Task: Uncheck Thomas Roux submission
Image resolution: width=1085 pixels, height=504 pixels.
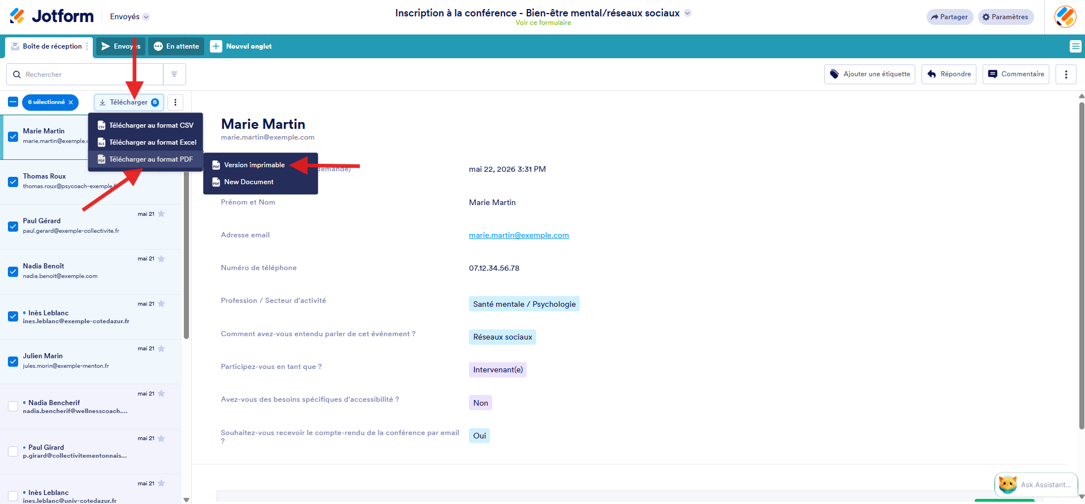Action: [13, 182]
